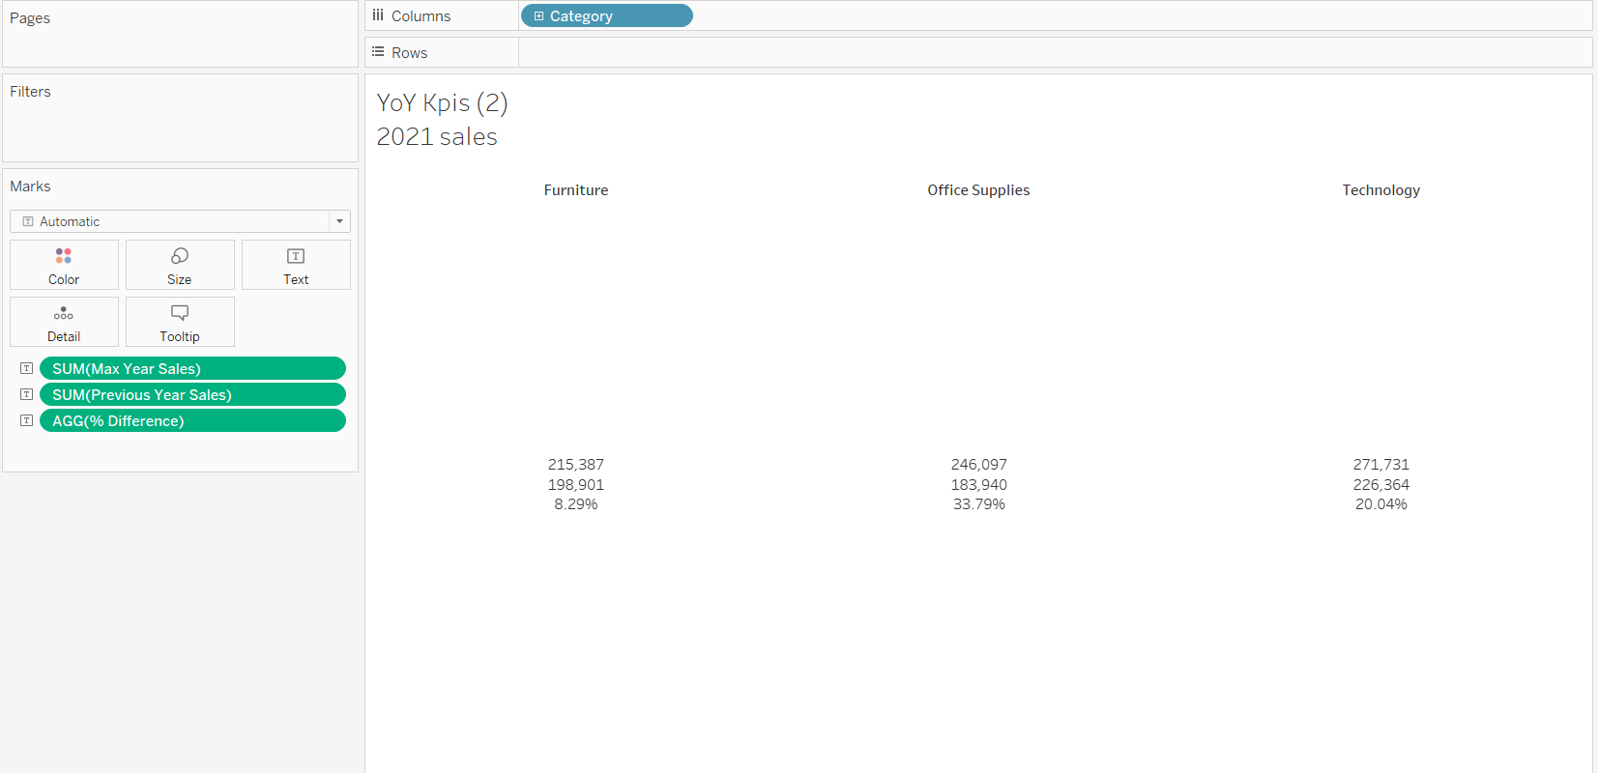The height and width of the screenshot is (773, 1598).
Task: Select the Technology column header
Action: 1380,190
